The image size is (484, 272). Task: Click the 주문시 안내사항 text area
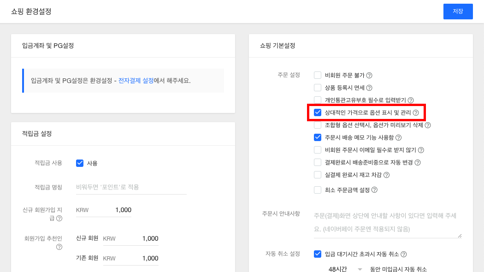click(x=388, y=222)
